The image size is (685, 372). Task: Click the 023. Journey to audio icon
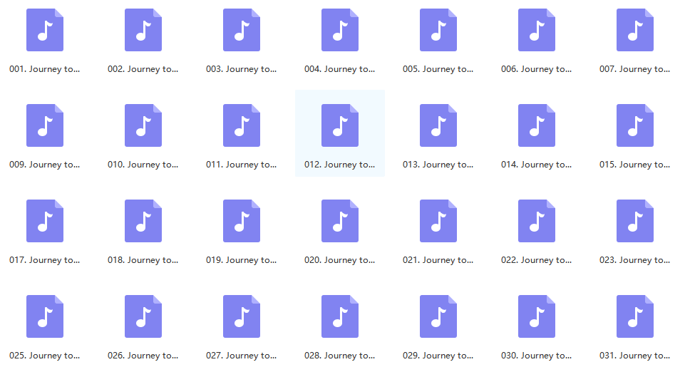click(x=634, y=221)
